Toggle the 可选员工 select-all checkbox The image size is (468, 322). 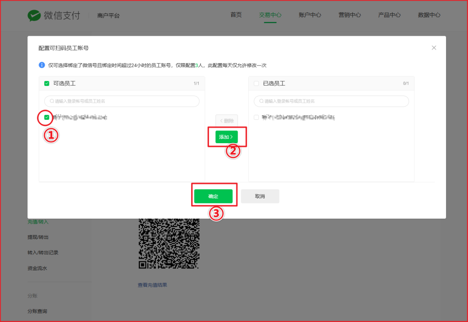(47, 84)
